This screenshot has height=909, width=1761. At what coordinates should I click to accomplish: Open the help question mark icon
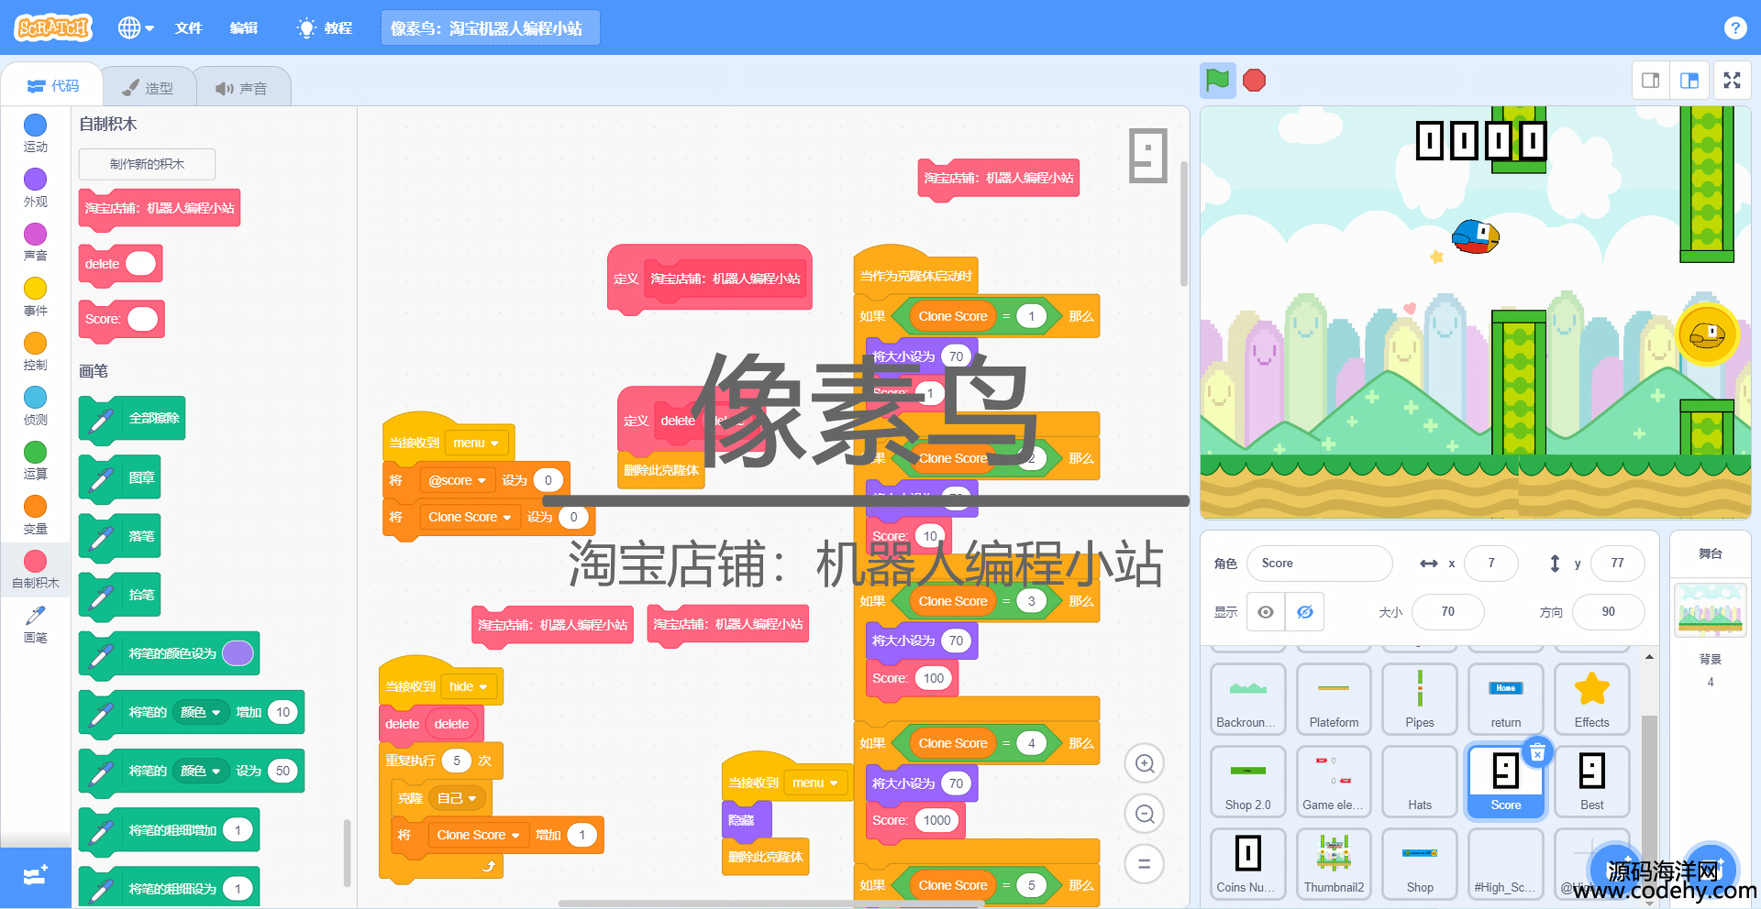[x=1734, y=27]
